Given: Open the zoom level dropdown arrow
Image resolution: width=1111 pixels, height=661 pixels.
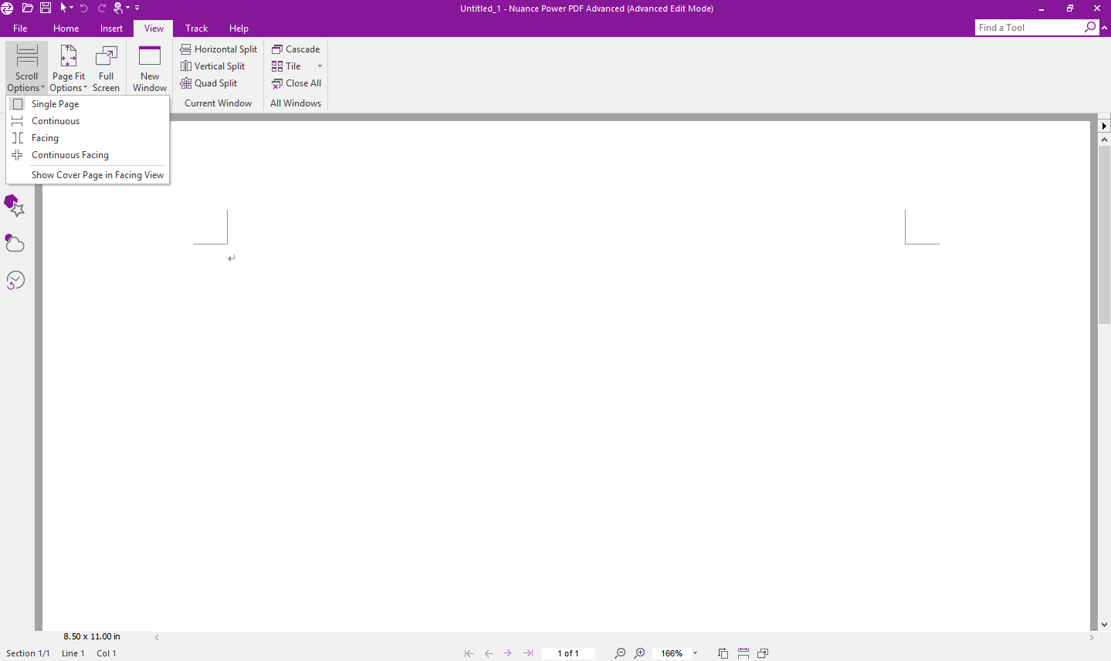Looking at the screenshot, I should click(695, 653).
